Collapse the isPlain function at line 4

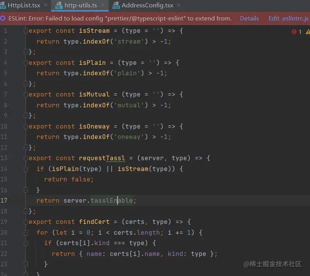26,63
